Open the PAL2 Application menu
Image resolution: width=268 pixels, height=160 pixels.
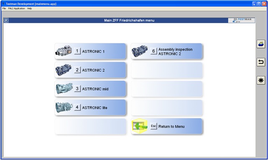tap(17, 8)
